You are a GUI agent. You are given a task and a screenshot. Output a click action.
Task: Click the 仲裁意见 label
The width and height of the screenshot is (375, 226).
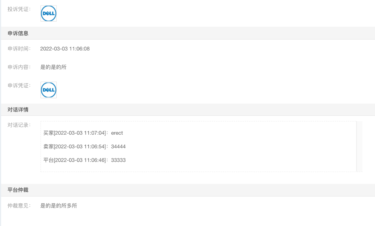19,206
